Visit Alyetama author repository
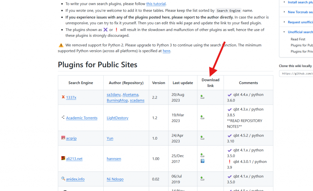The height and width of the screenshot is (191, 313). tap(130, 95)
